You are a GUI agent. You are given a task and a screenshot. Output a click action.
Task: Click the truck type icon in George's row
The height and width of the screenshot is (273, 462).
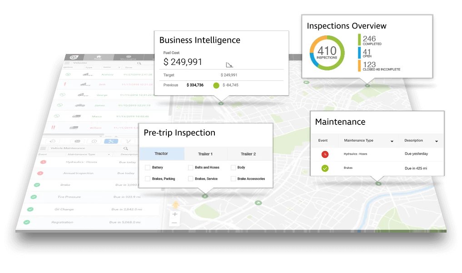[83, 95]
